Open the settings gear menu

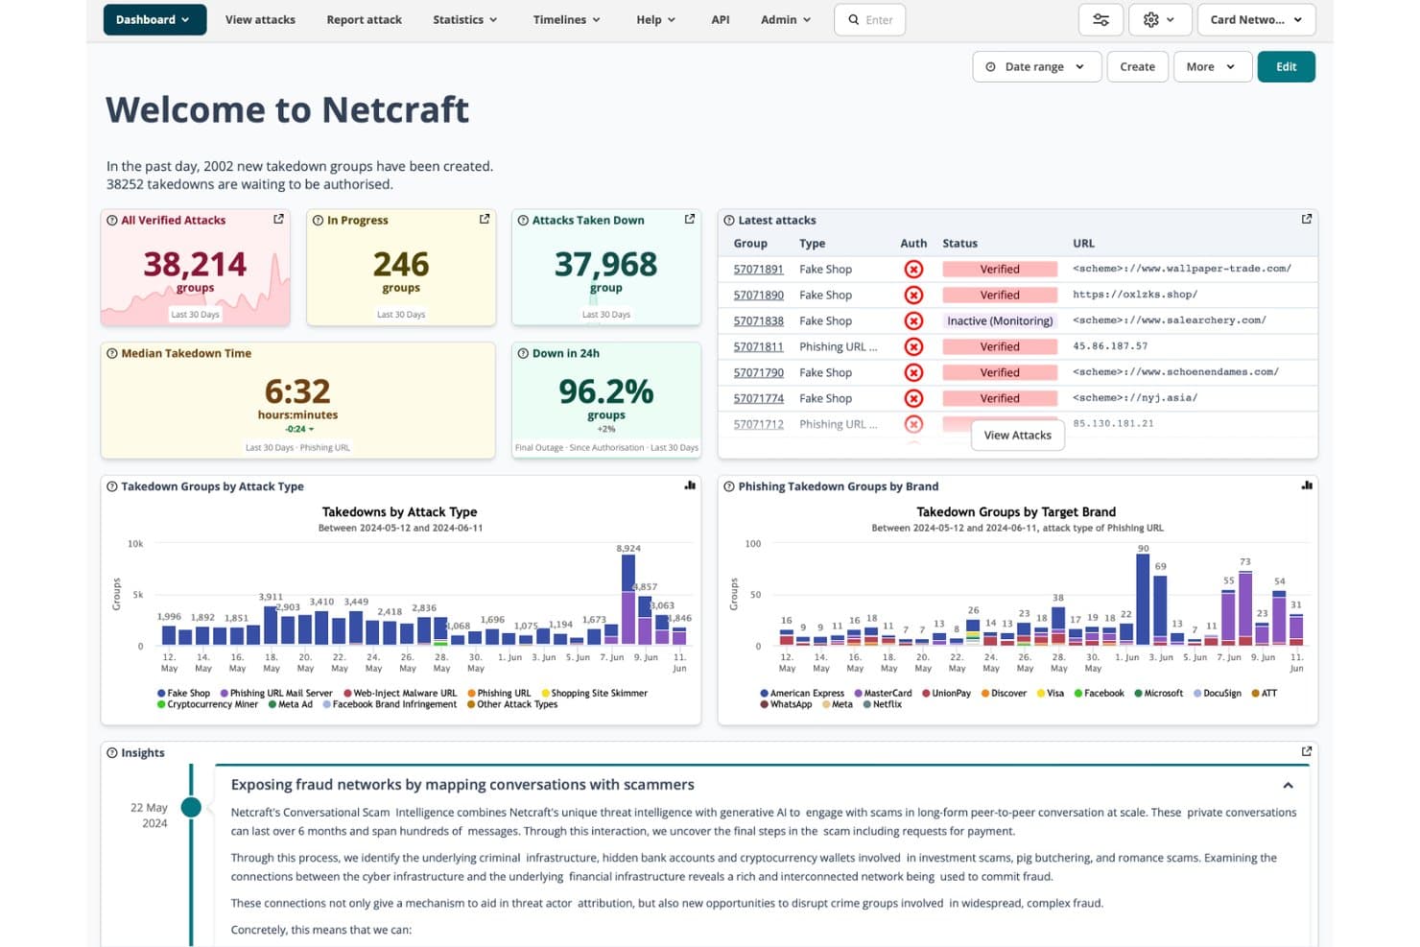tap(1160, 20)
